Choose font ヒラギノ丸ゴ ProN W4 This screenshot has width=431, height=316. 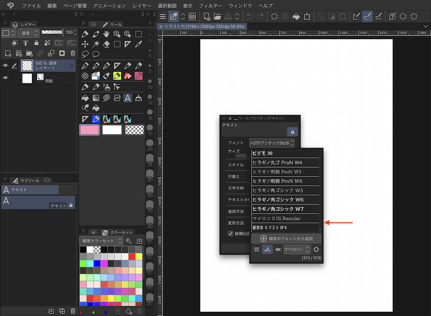coord(286,163)
